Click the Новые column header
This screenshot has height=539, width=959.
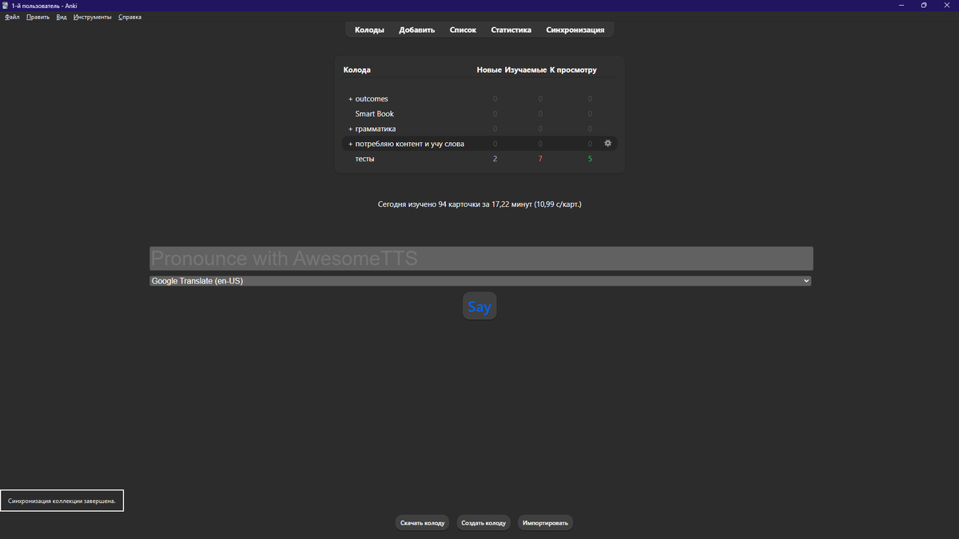click(x=489, y=70)
